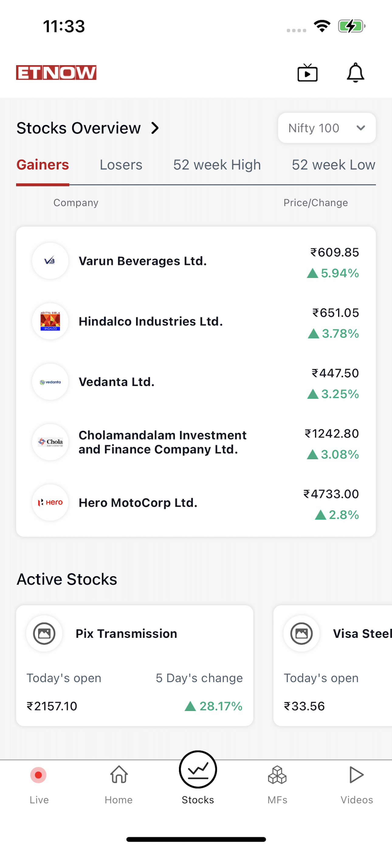Go to Home via house icon
The width and height of the screenshot is (392, 850).
119,774
